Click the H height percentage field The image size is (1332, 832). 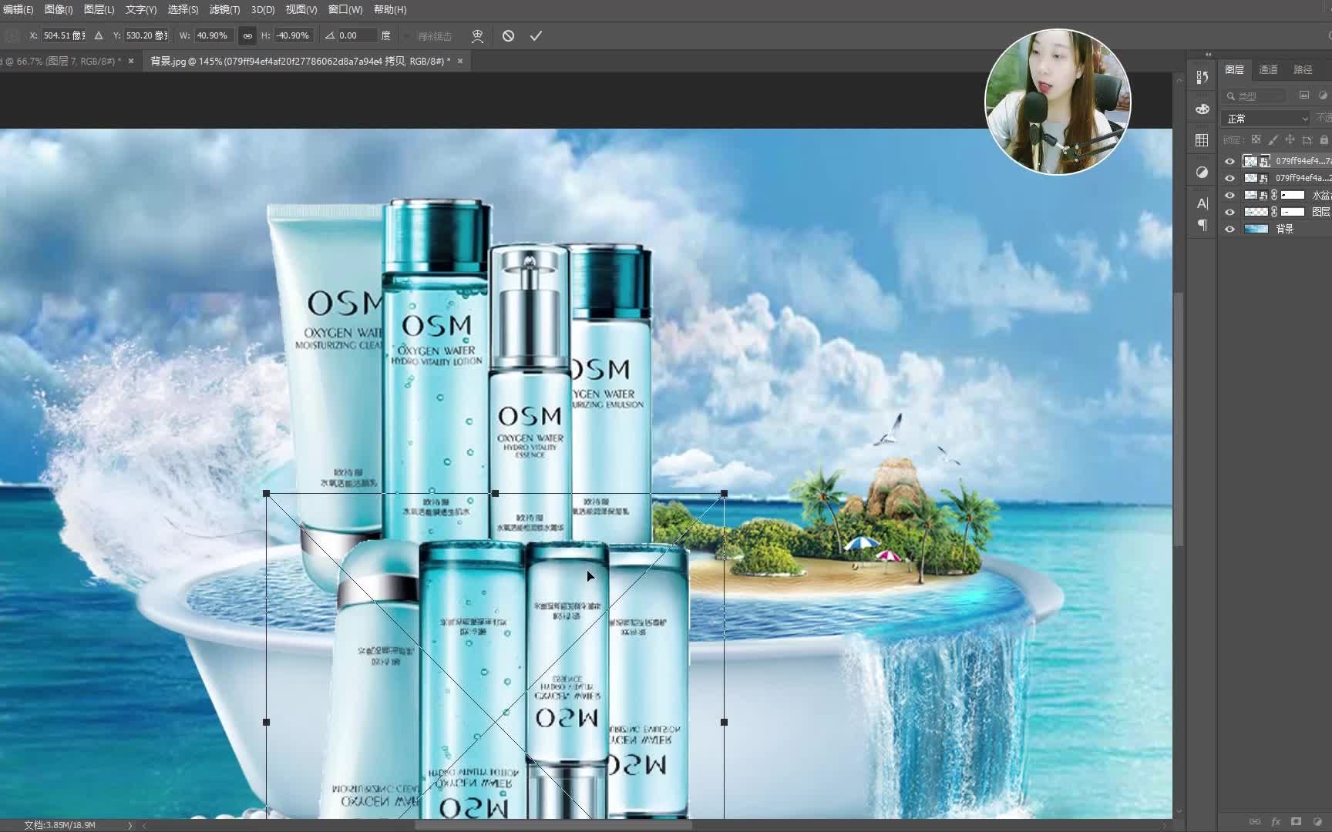click(x=294, y=35)
